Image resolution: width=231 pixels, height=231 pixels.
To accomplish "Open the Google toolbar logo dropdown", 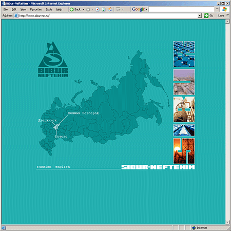I will [139, 9].
